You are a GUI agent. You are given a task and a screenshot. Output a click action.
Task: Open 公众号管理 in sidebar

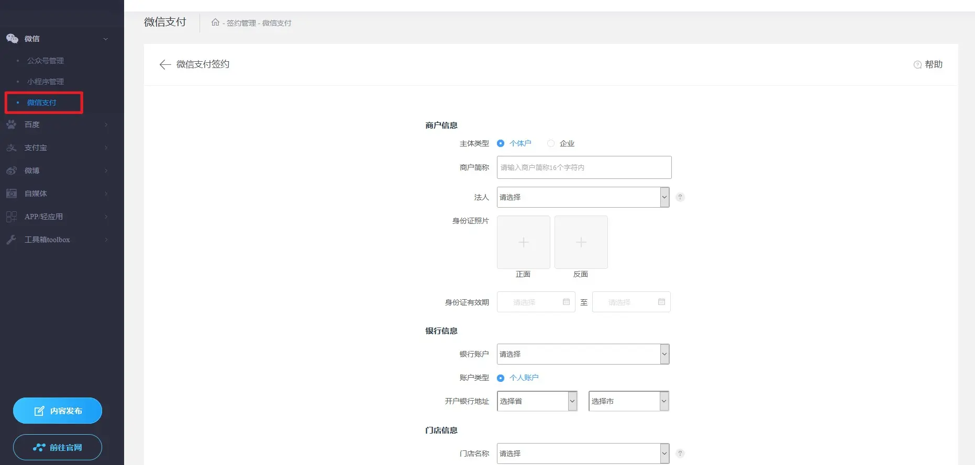coord(46,61)
